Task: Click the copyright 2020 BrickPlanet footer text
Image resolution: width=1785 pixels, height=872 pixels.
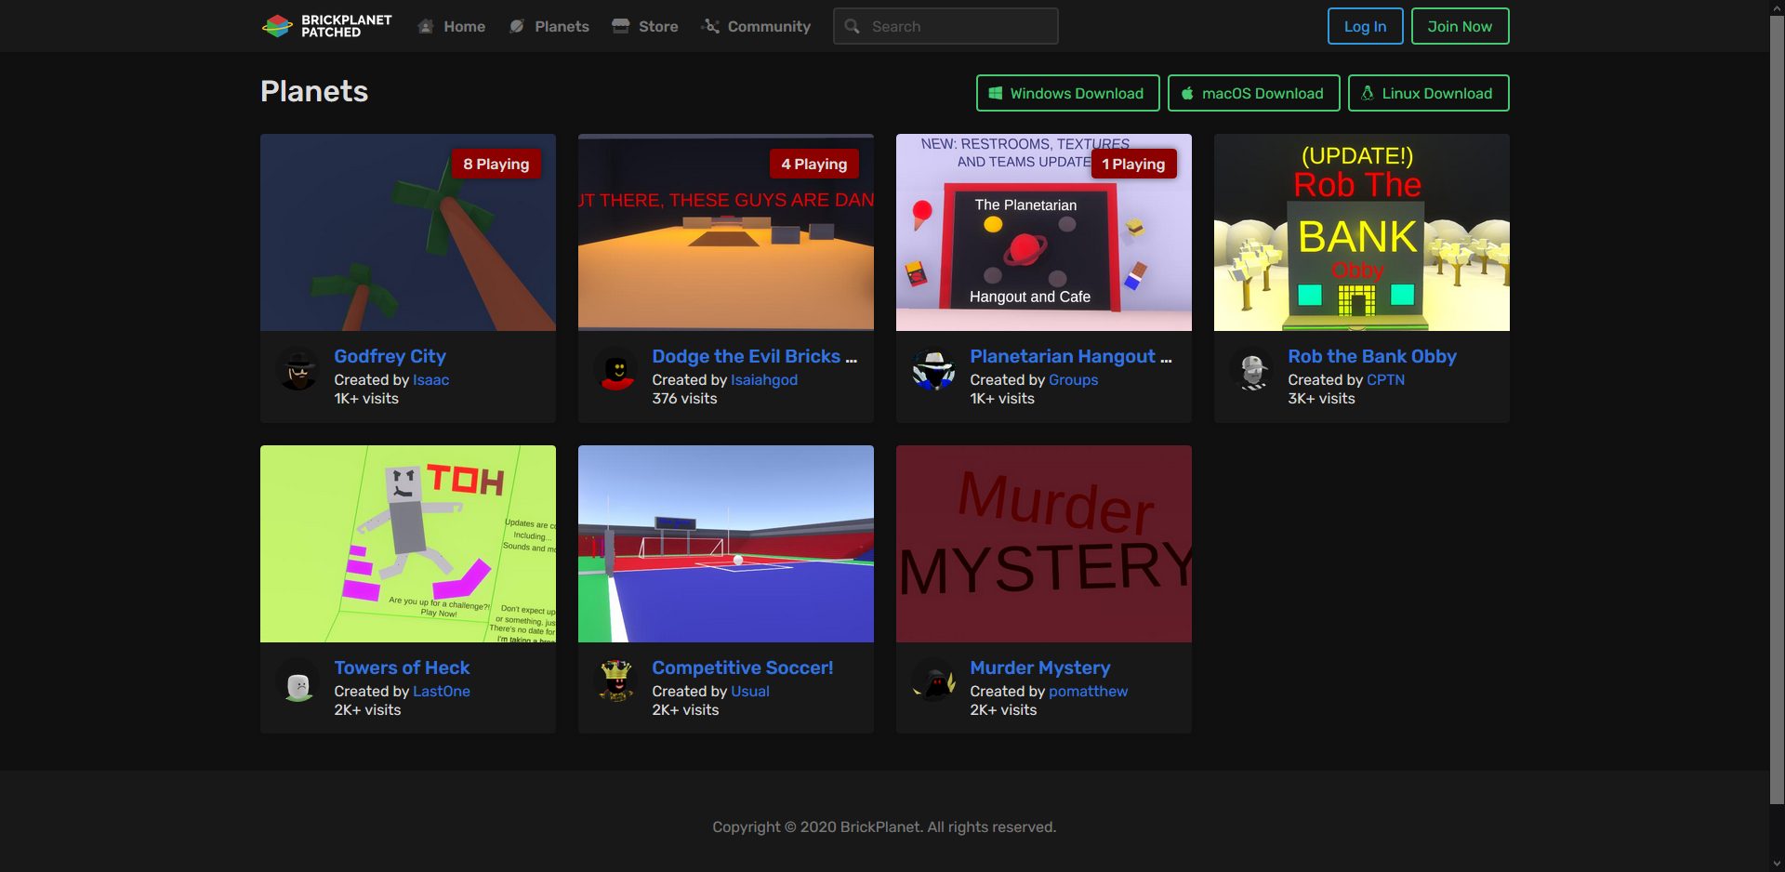Action: tap(884, 826)
